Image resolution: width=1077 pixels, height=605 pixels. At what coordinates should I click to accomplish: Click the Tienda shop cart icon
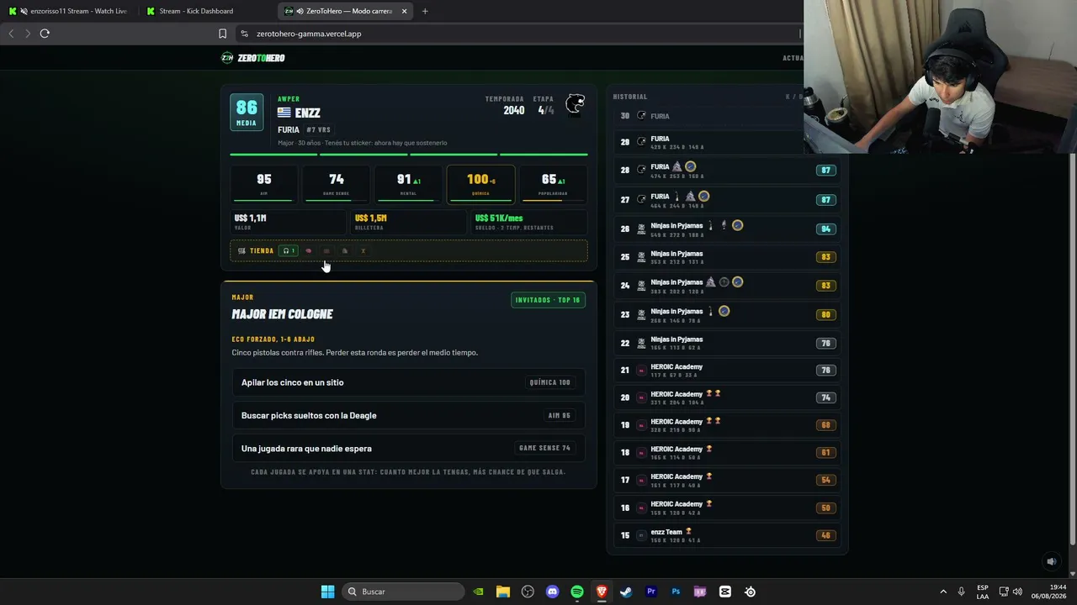click(242, 250)
